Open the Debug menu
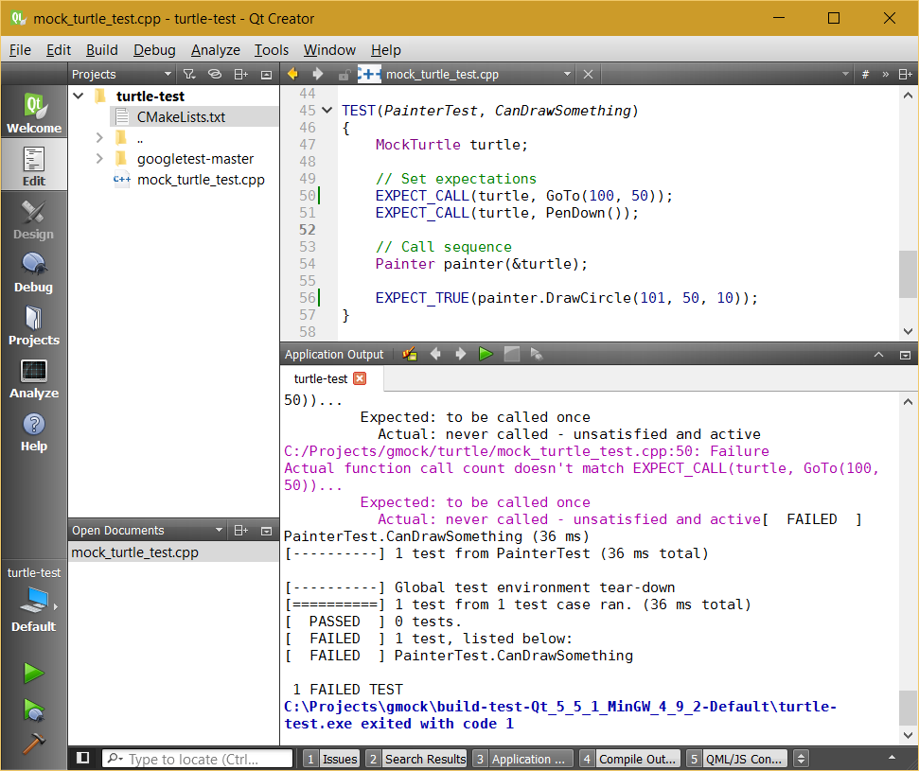 pos(154,50)
